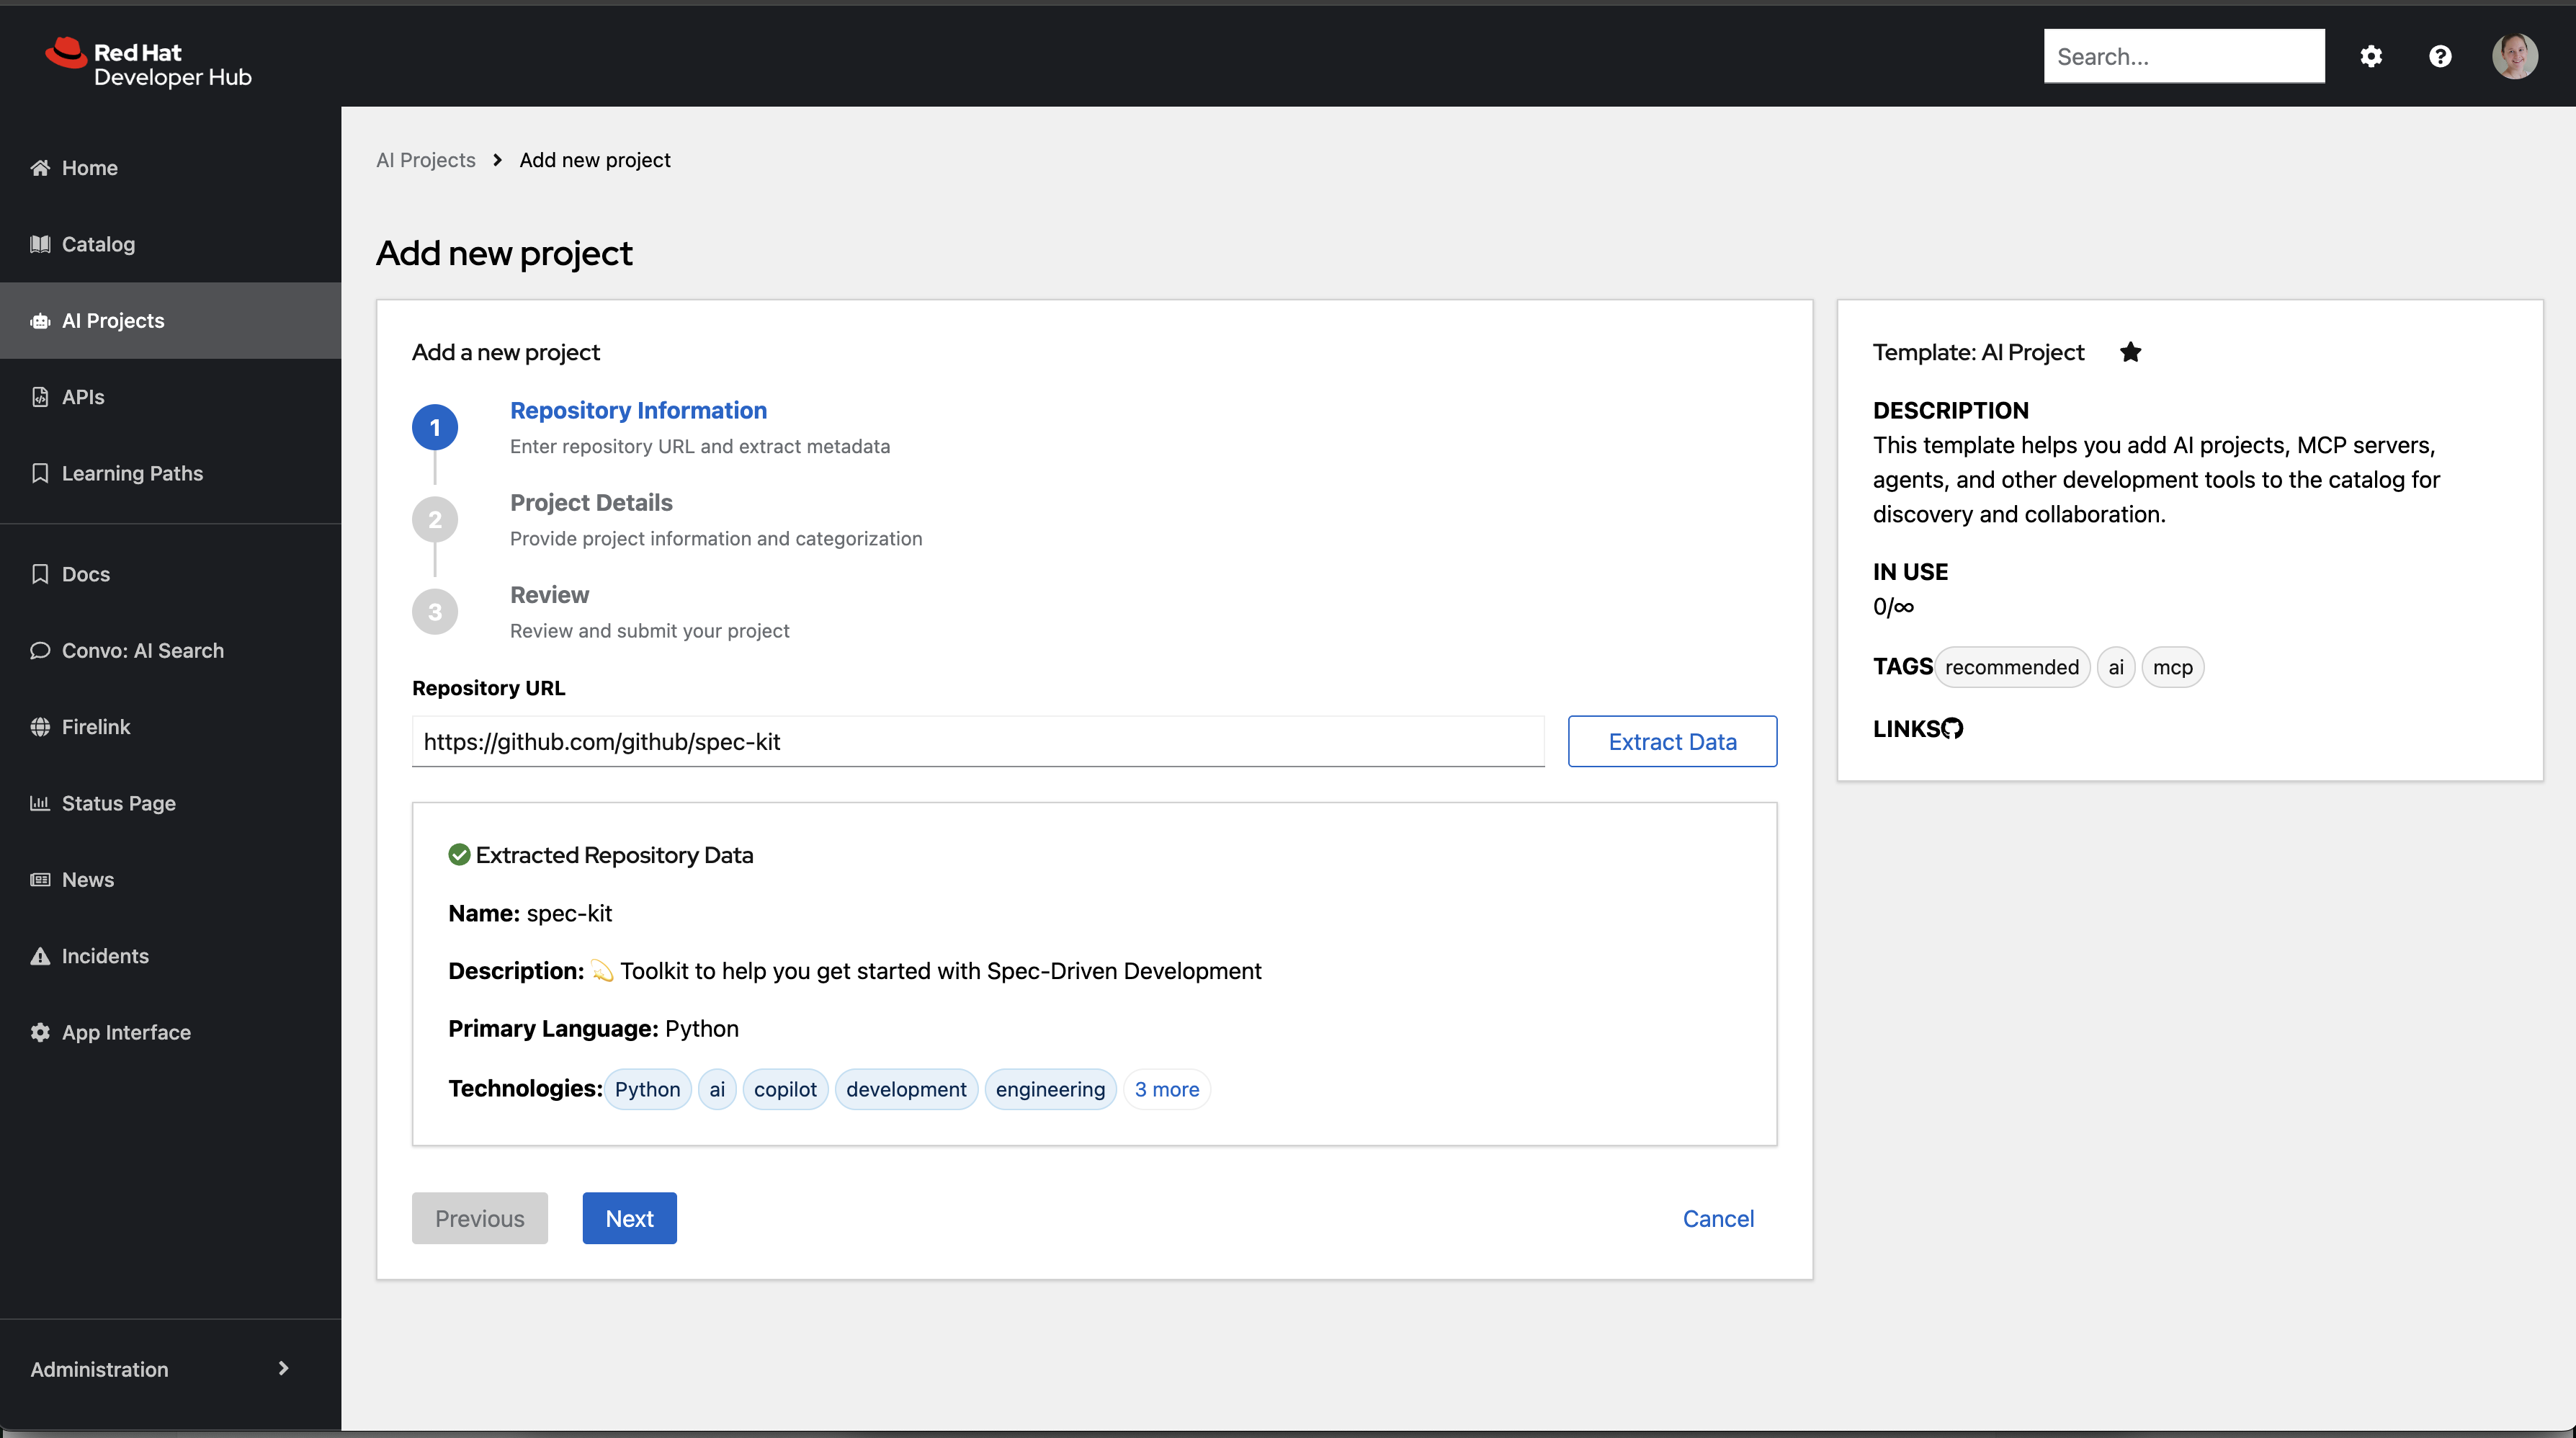Click the Extract Data button
2576x1438 pixels.
[x=1672, y=741]
